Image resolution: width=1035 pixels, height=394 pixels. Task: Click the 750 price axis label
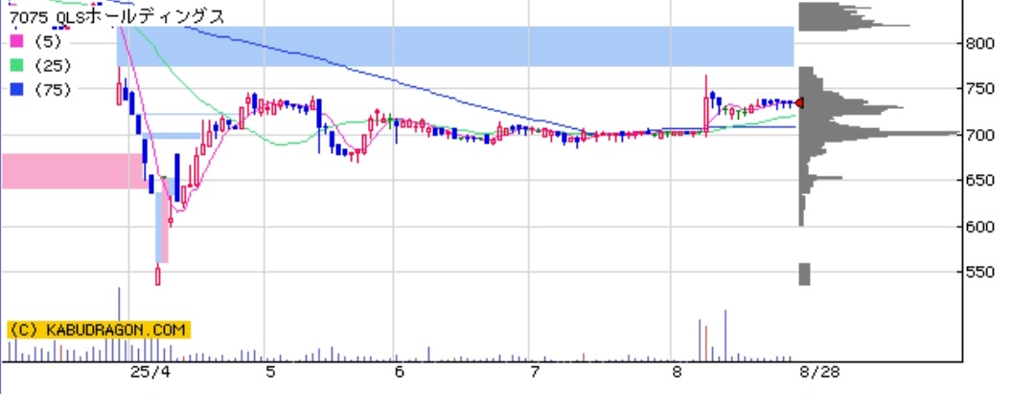[x=980, y=89]
